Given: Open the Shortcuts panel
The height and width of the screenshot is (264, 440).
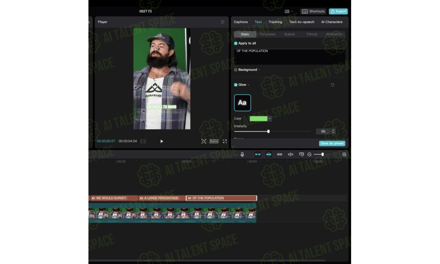Looking at the screenshot, I should click(x=313, y=11).
